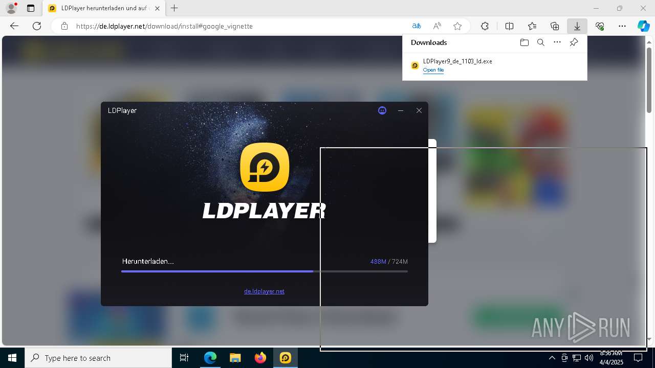Screen dimensions: 655x368
Task: Open the browser extensions icon
Action: [485, 26]
